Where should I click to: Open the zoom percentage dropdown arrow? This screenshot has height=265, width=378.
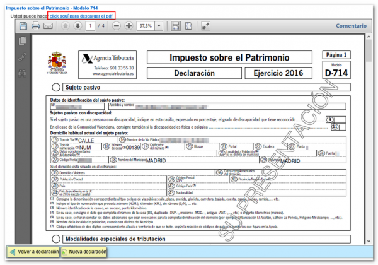point(159,26)
